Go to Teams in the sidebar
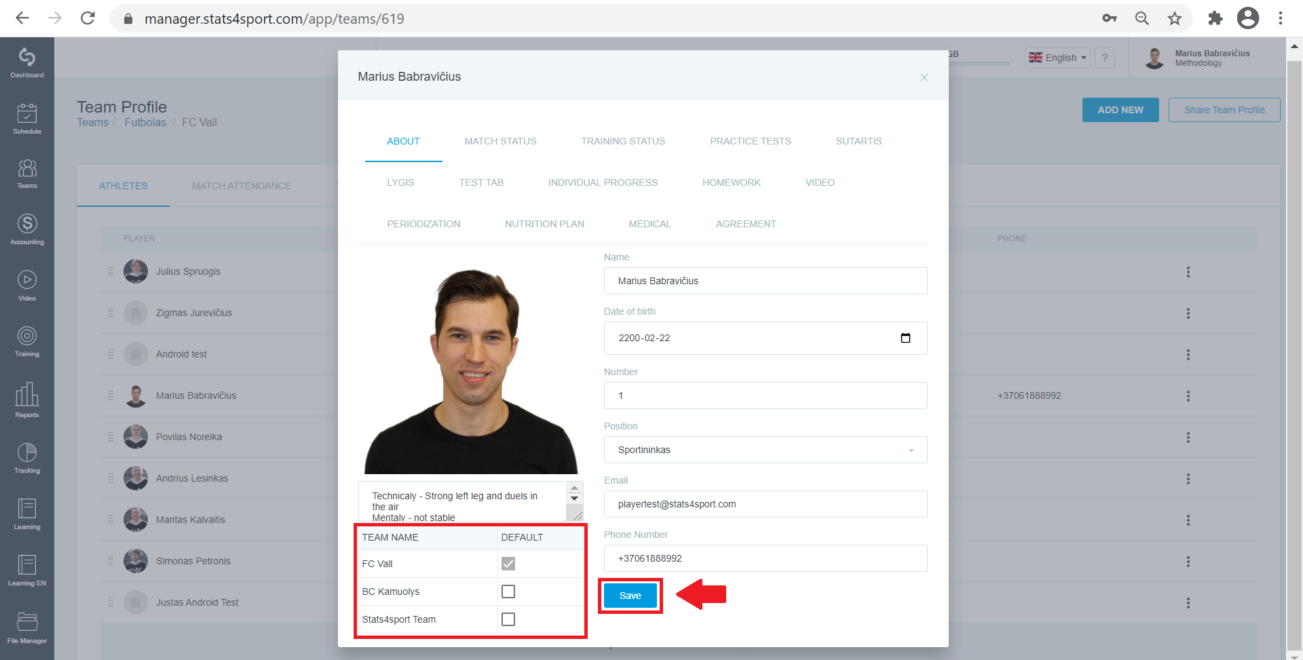 pyautogui.click(x=27, y=174)
